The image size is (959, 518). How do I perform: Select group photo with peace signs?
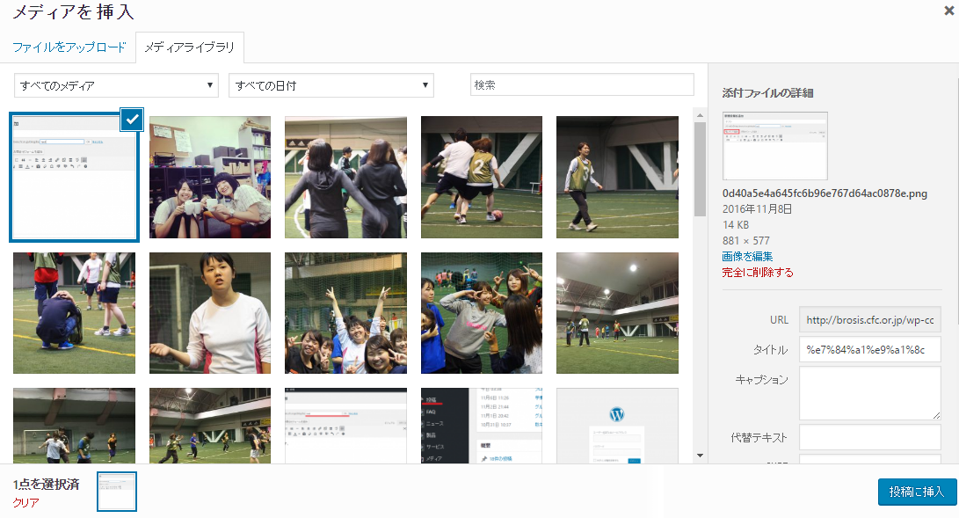tap(345, 313)
